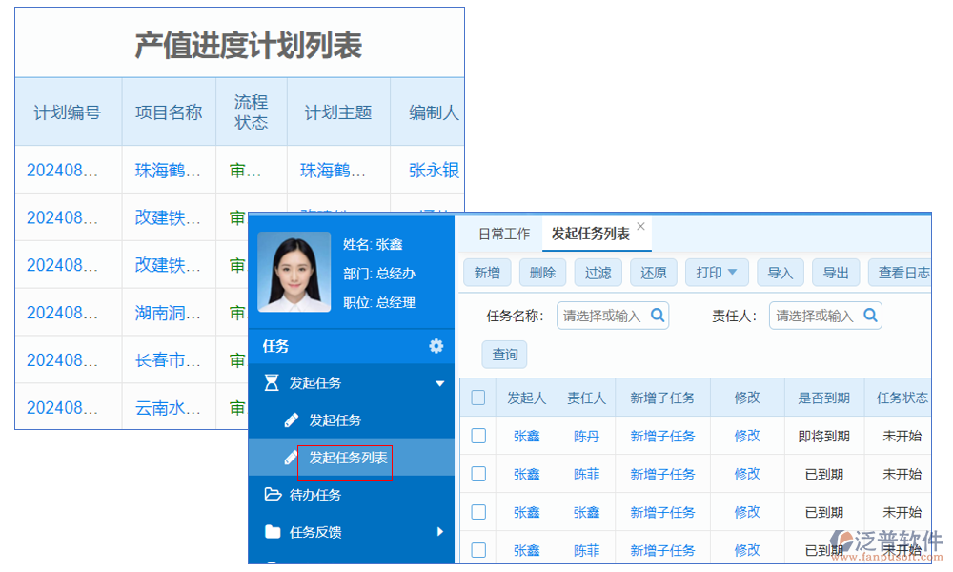
Task: Click pencil icon next to 发起任务列表
Action: (x=291, y=458)
